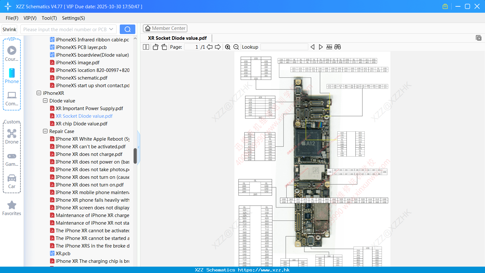Click the binoculars search icon
Screen dimensions: 485x273
point(338,47)
